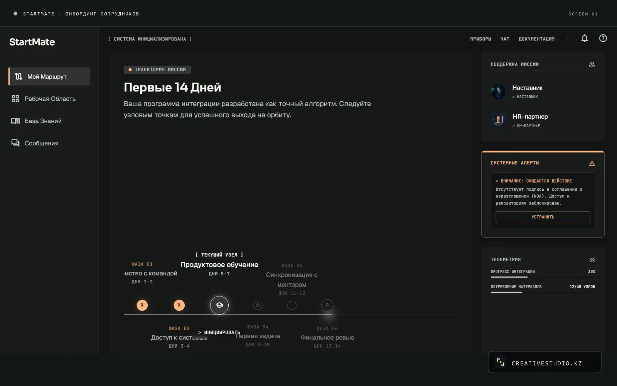Click the УСТРАНИТЬ button in alerts
This screenshot has width=617, height=386.
[543, 217]
